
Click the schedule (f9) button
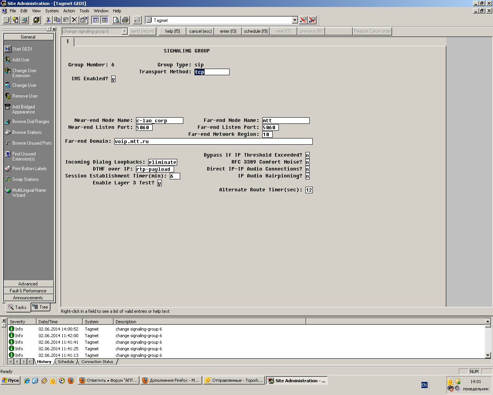pyautogui.click(x=256, y=31)
